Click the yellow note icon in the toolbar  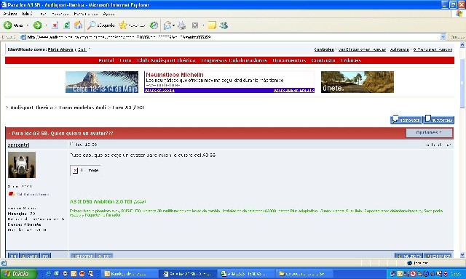[212, 25]
